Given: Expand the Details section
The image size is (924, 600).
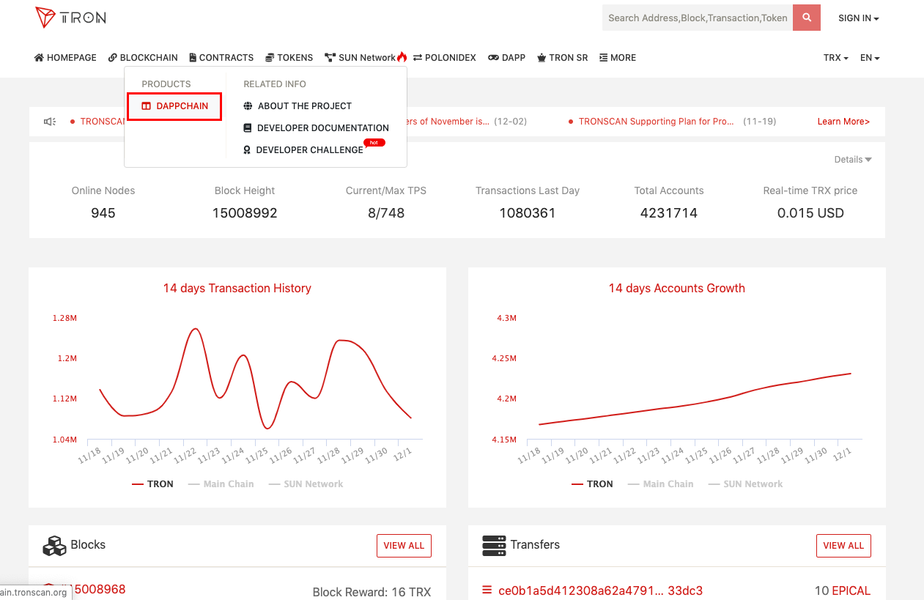Looking at the screenshot, I should [853, 160].
